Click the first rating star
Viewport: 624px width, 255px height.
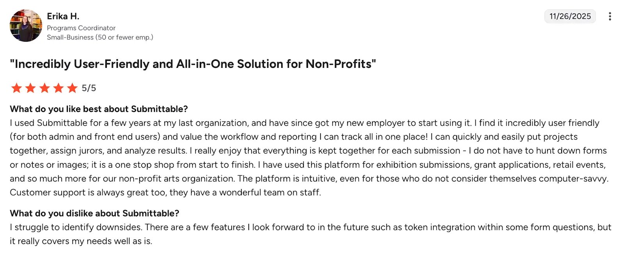[16, 88]
